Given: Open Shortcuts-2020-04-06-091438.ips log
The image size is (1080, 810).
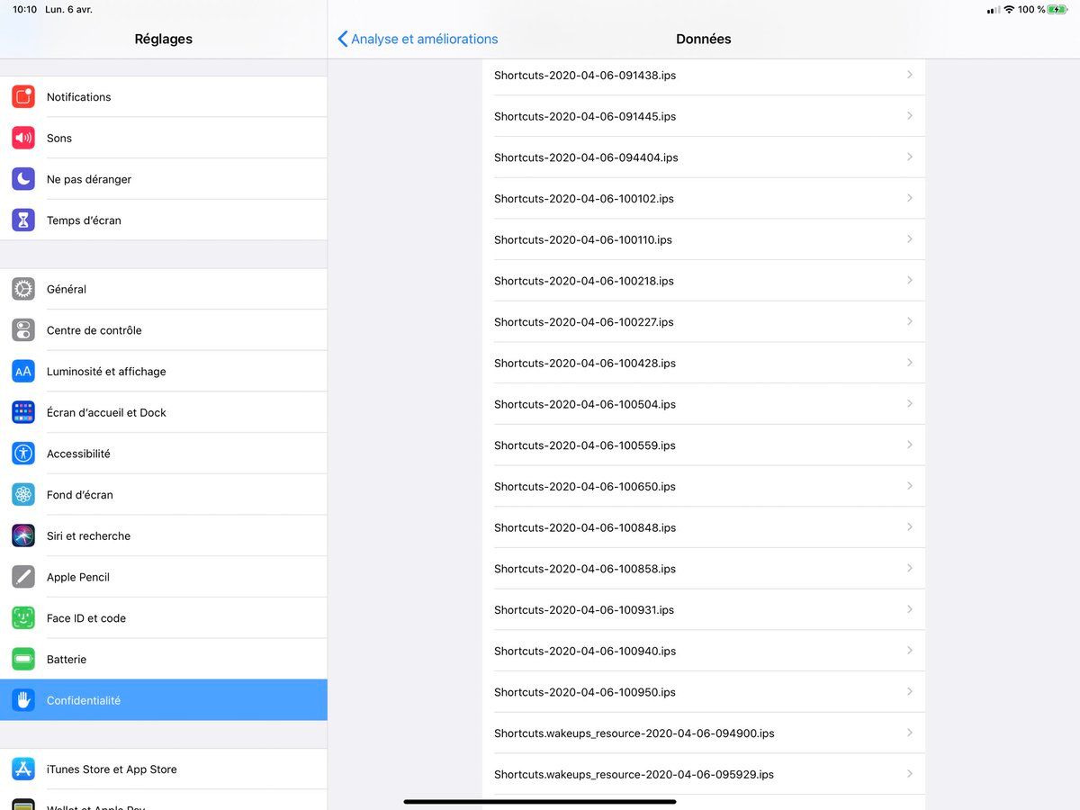Looking at the screenshot, I should coord(585,76).
